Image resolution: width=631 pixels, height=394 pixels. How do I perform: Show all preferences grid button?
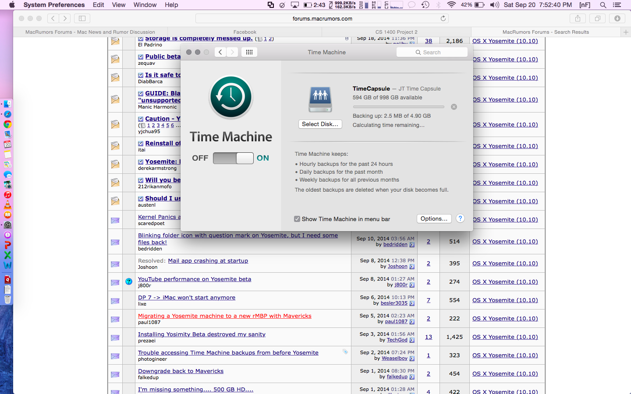pyautogui.click(x=249, y=52)
